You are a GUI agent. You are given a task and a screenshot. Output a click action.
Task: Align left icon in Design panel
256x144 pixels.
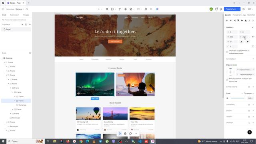227,20
